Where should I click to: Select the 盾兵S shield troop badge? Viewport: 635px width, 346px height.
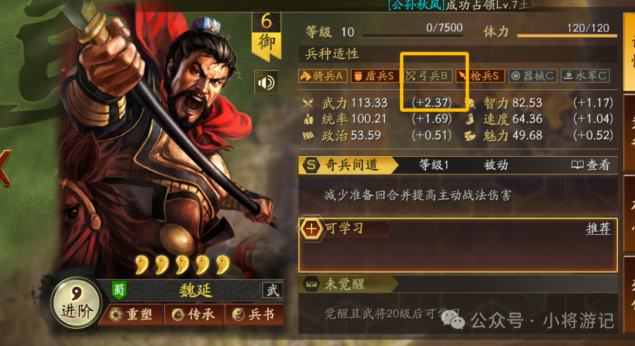375,76
